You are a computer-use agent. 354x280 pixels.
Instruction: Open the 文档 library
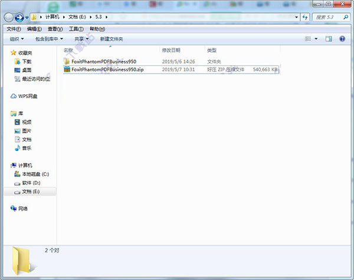(27, 140)
